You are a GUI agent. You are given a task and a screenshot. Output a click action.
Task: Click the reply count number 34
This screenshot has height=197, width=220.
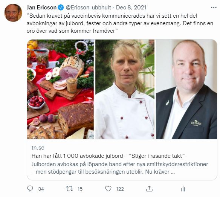tap(41, 189)
